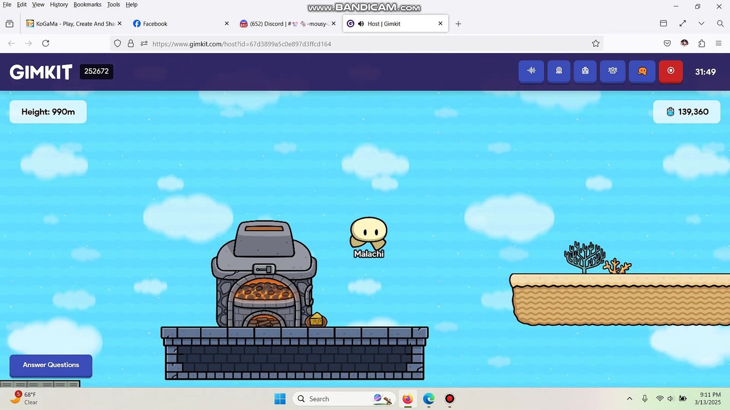Open the Wi-Fi network icon
The width and height of the screenshot is (730, 410).
point(660,399)
